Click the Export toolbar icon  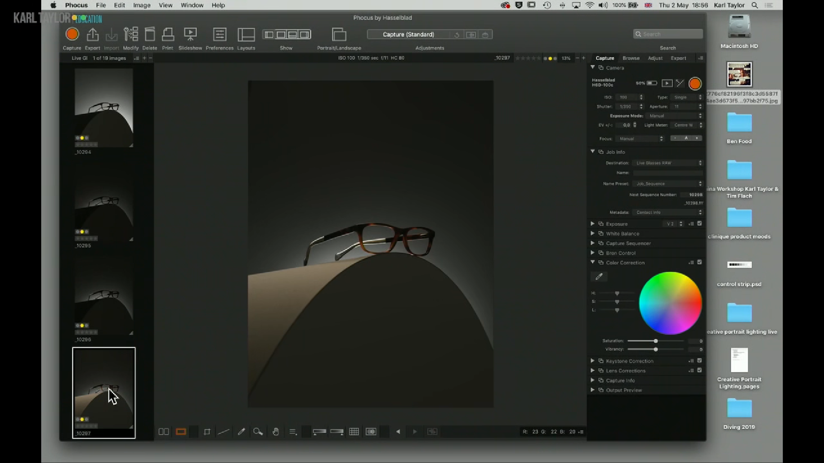(x=92, y=34)
